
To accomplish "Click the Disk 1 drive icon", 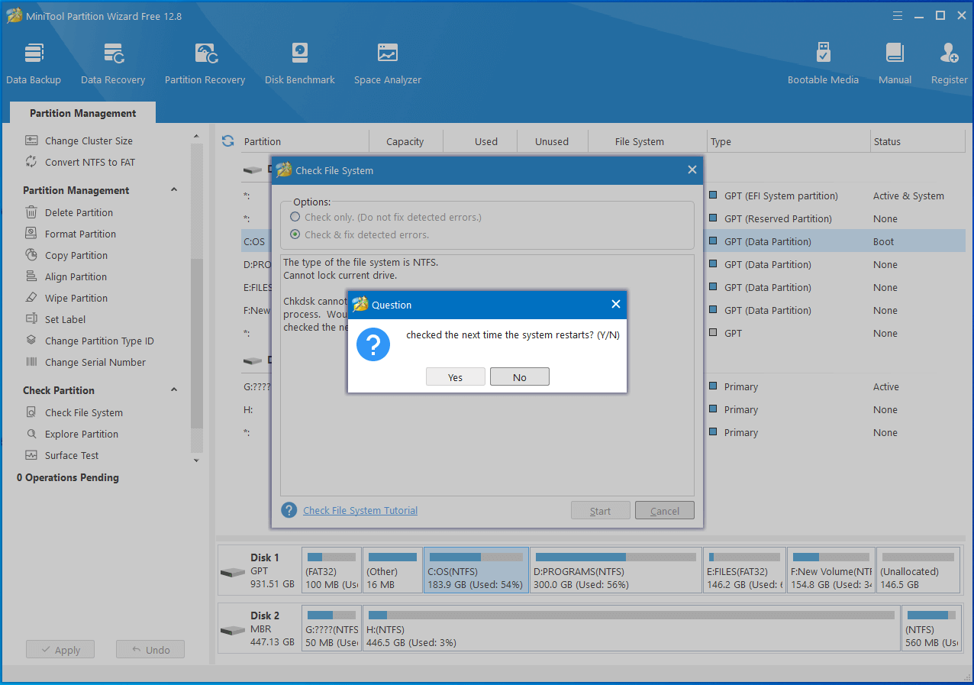I will 232,572.
